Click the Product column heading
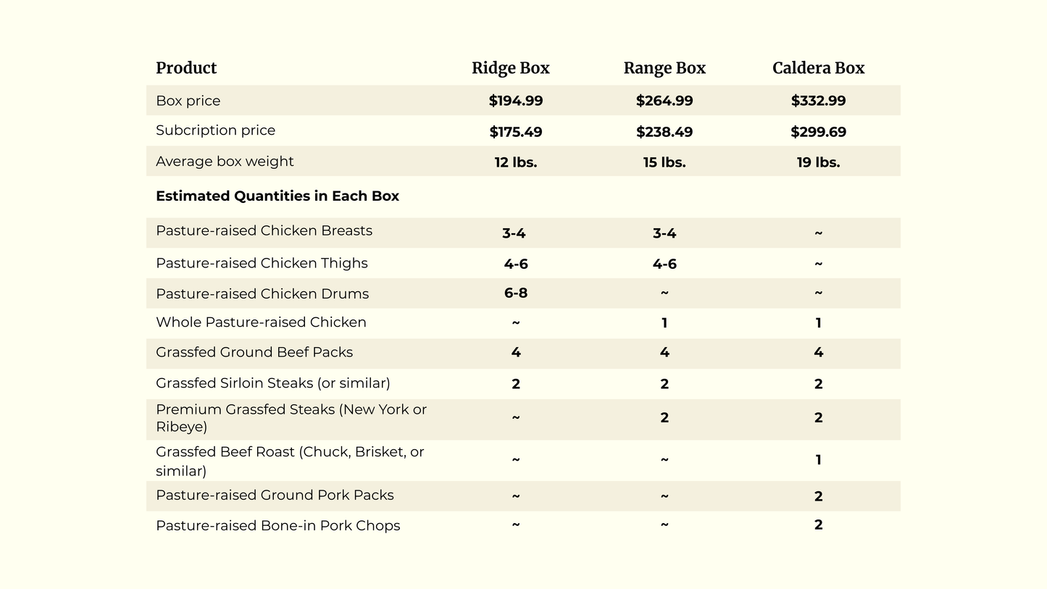Viewport: 1047px width, 589px height. click(x=186, y=68)
